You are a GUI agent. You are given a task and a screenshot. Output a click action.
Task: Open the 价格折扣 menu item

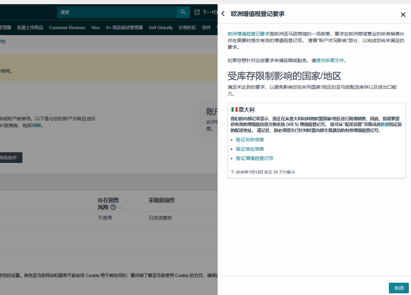click(x=187, y=28)
